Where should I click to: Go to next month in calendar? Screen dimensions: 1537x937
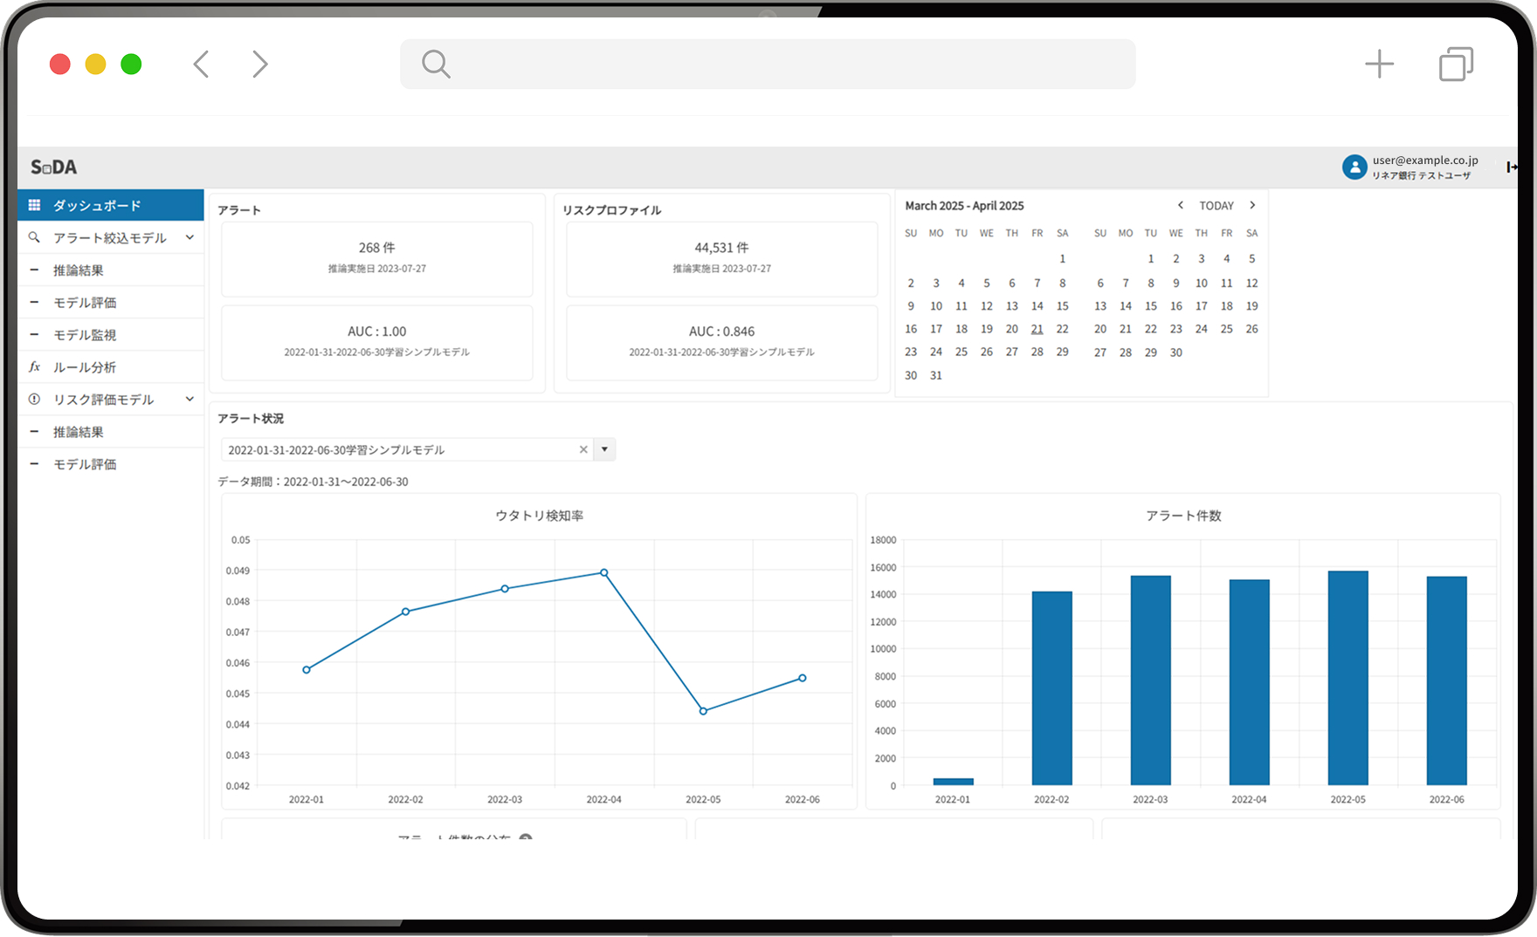point(1251,205)
